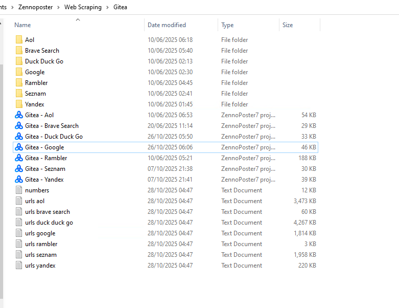The image size is (399, 308).
Task: Click the numbers text document icon
Action: [19, 190]
